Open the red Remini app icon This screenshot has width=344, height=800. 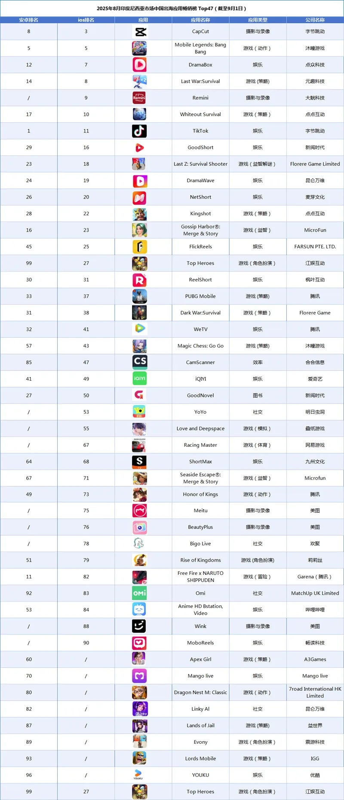click(x=139, y=98)
